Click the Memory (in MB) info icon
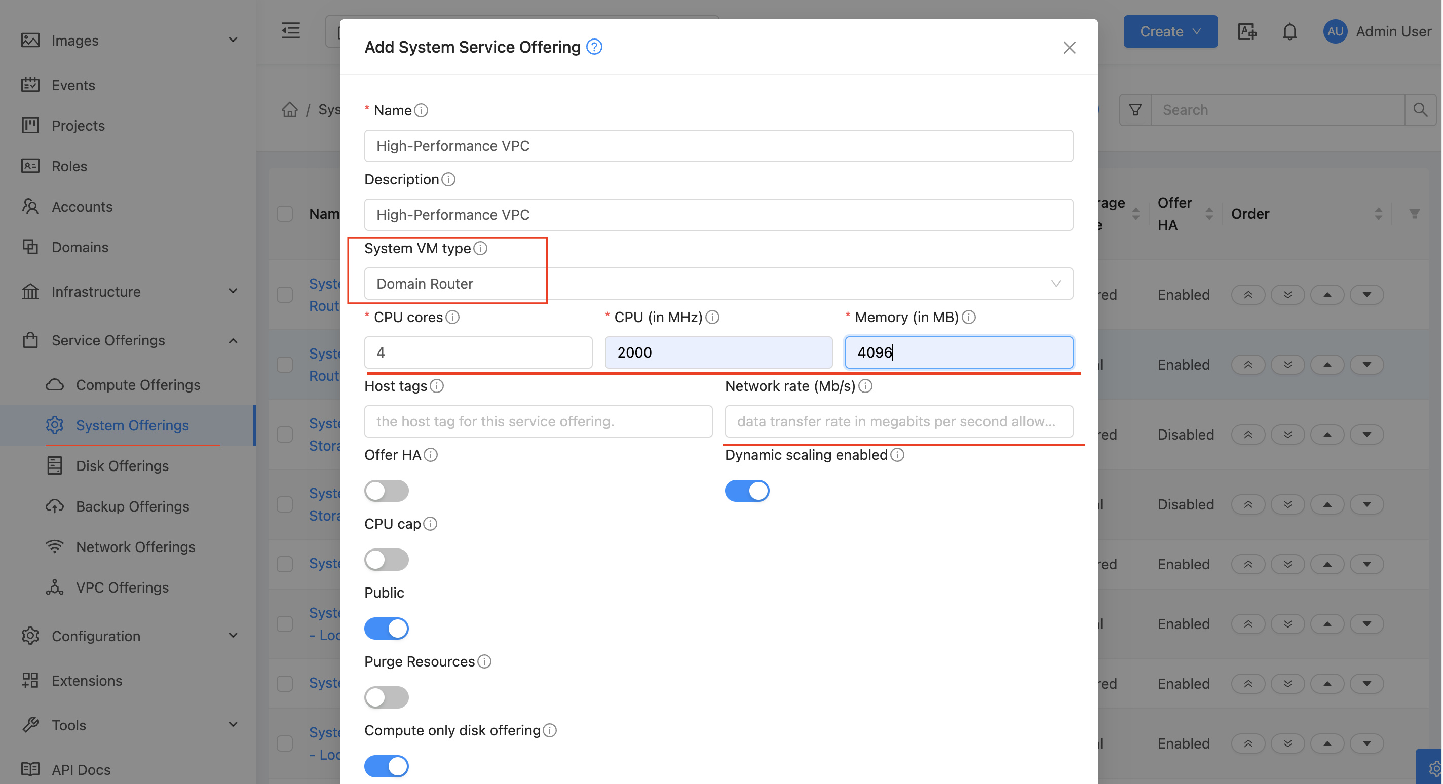Image resolution: width=1443 pixels, height=784 pixels. coord(969,317)
